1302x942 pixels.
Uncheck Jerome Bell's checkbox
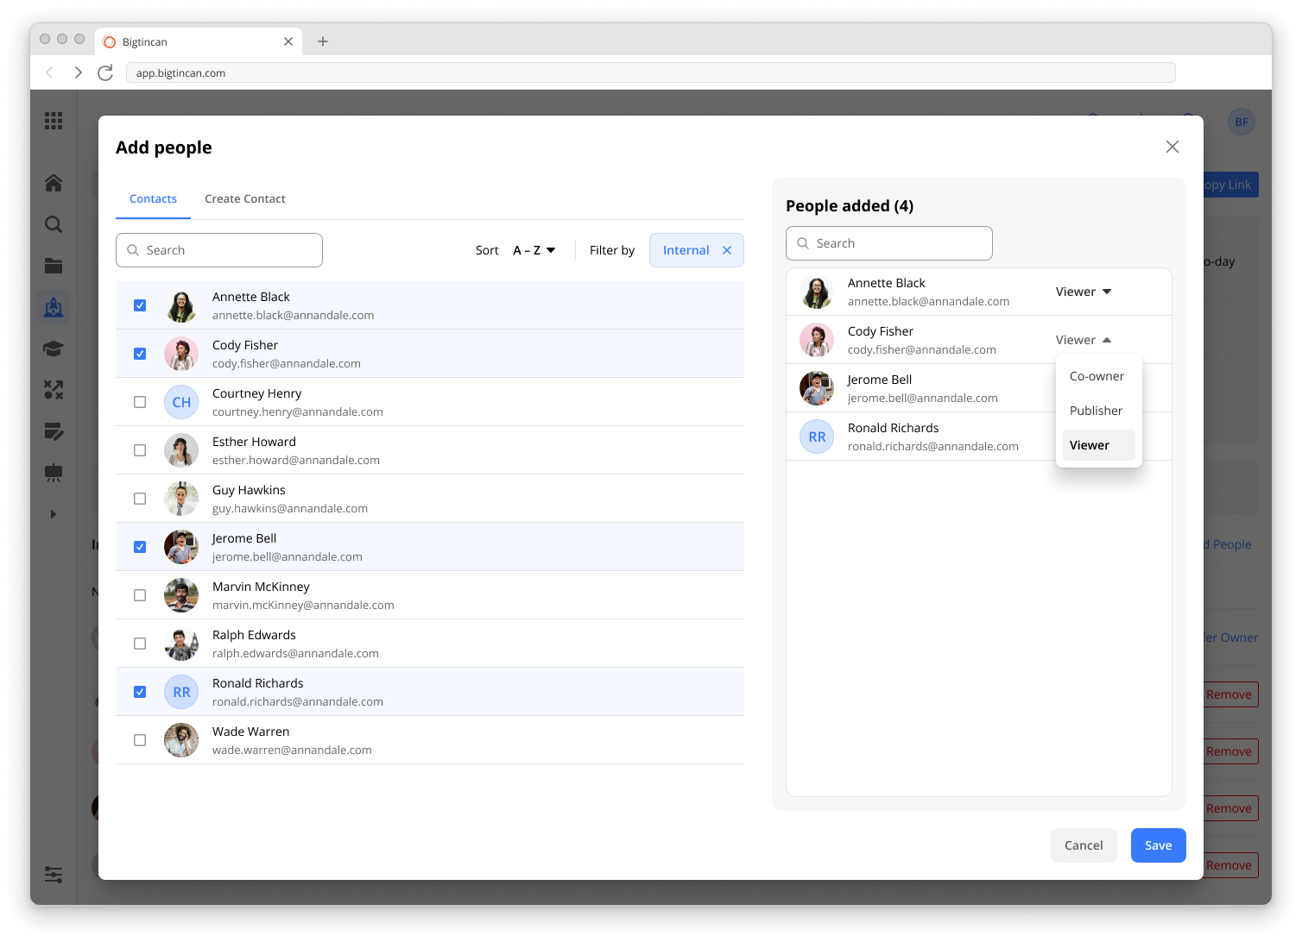(x=140, y=547)
